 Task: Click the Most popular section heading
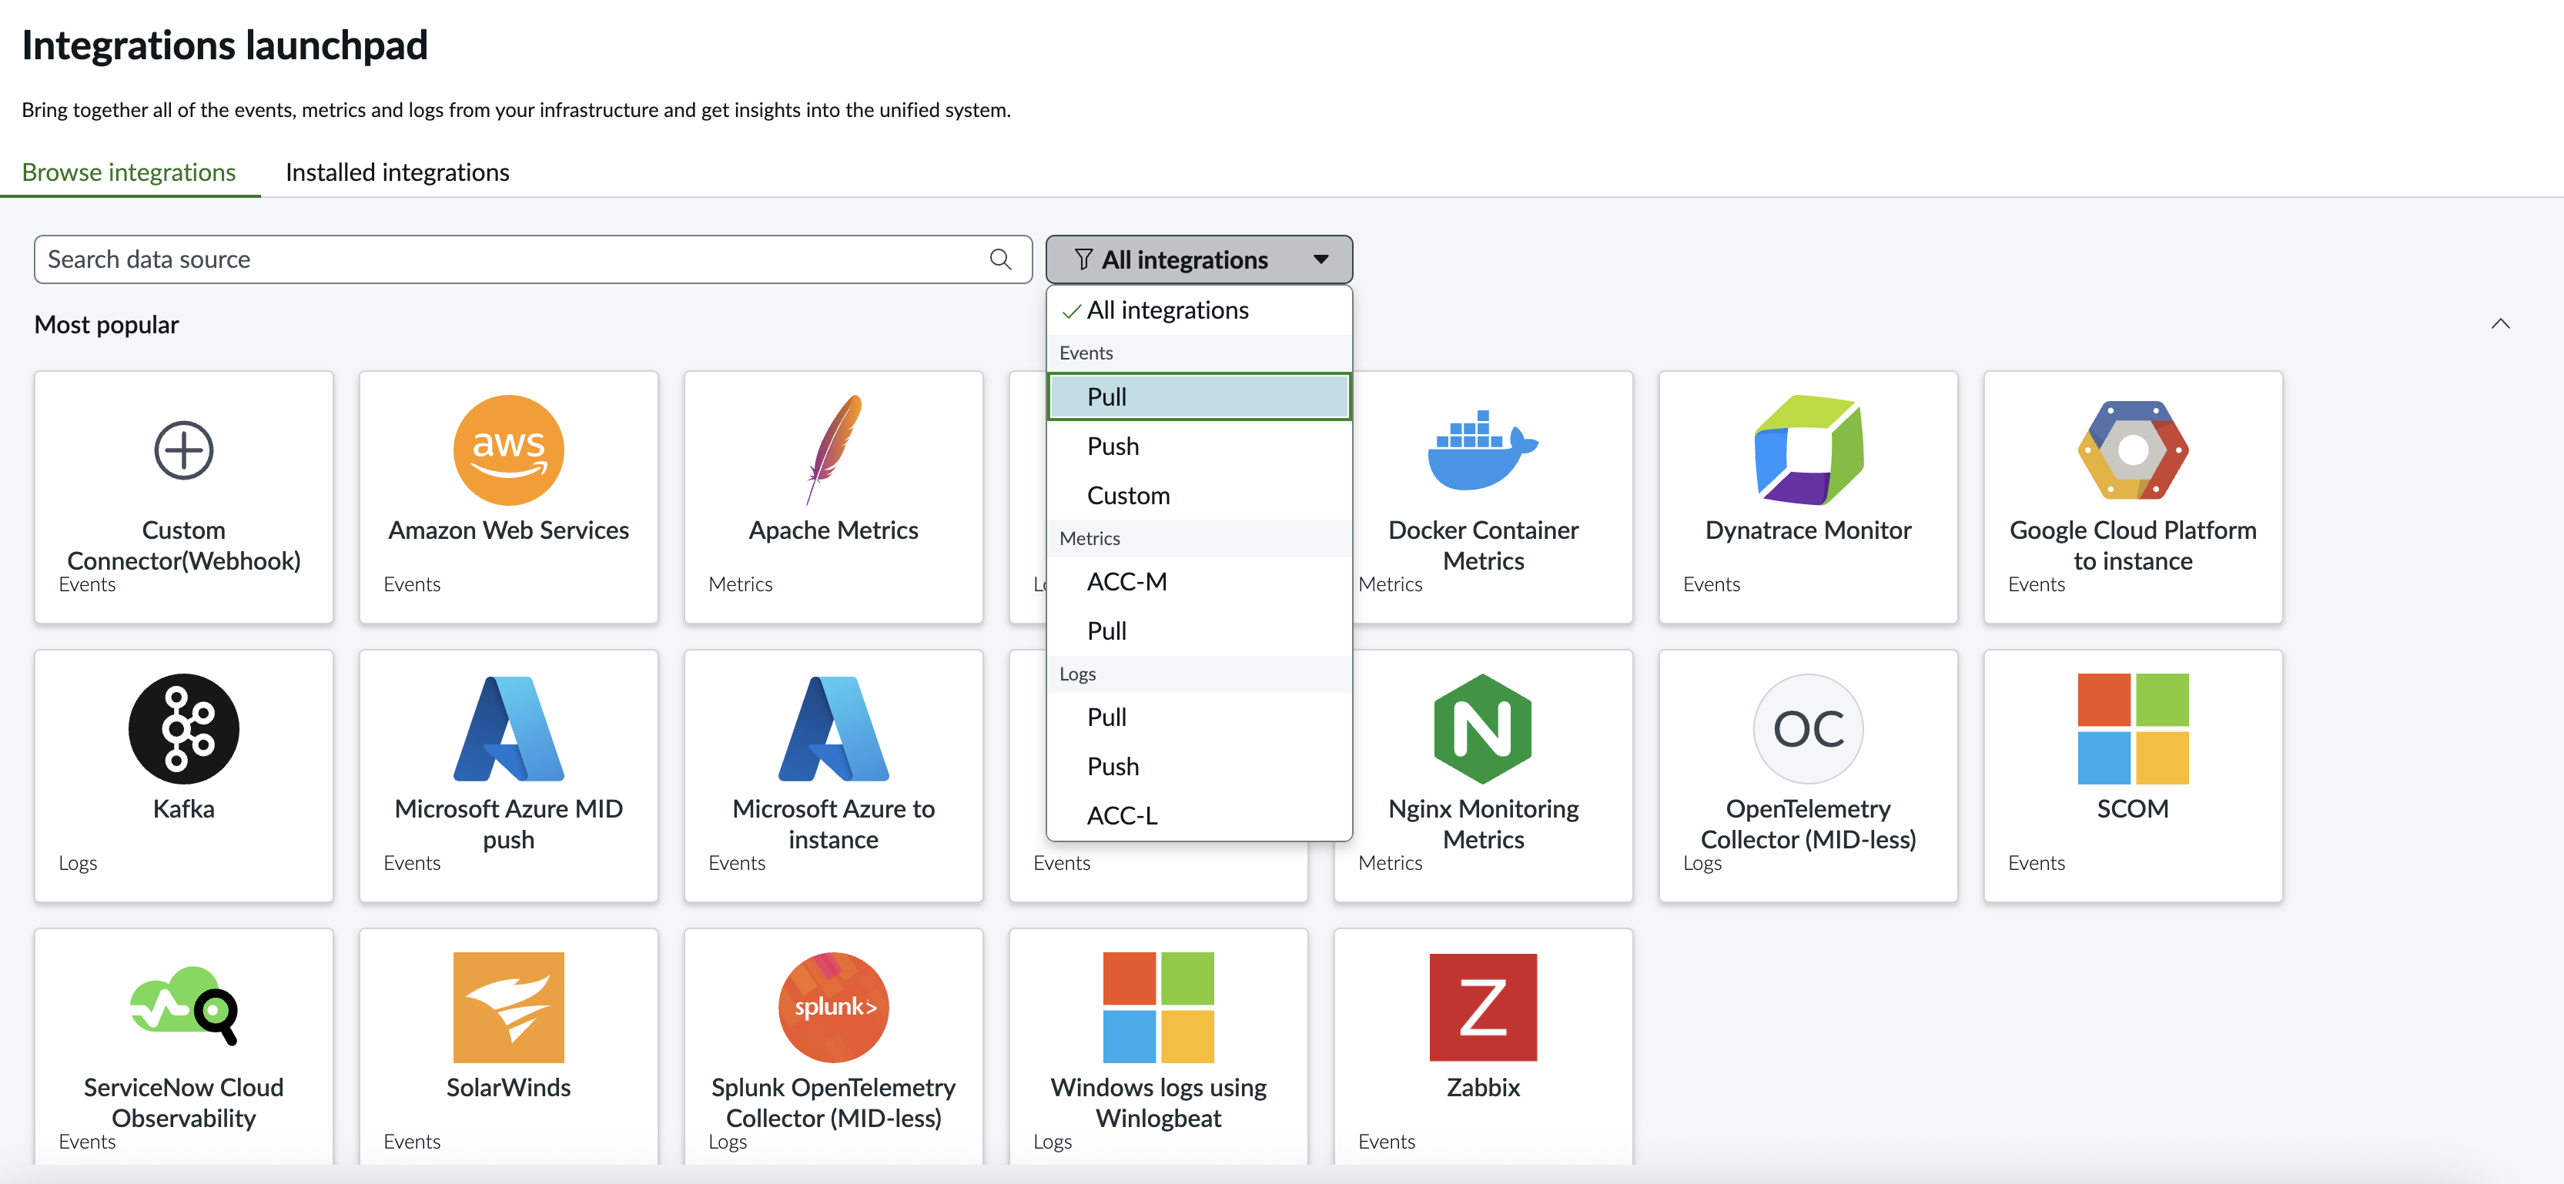coord(106,324)
